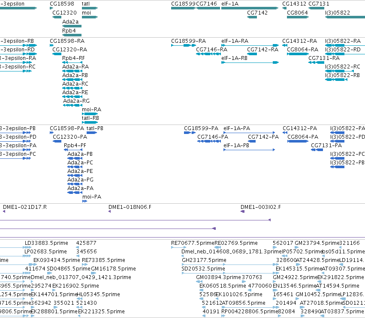Select the moi gene feature
The width and height of the screenshot is (365, 318).
[x=90, y=17]
